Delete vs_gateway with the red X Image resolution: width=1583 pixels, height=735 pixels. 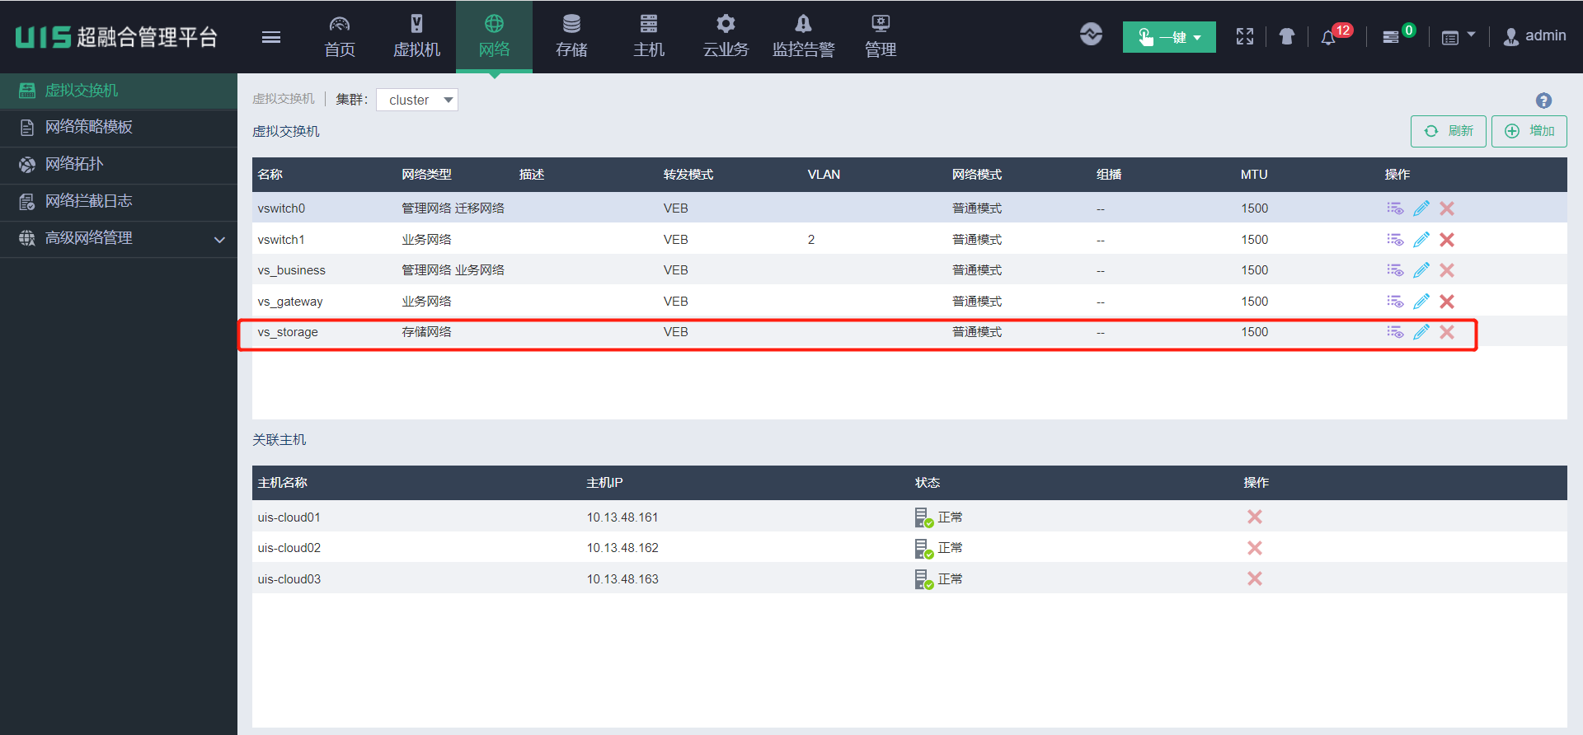pos(1447,302)
